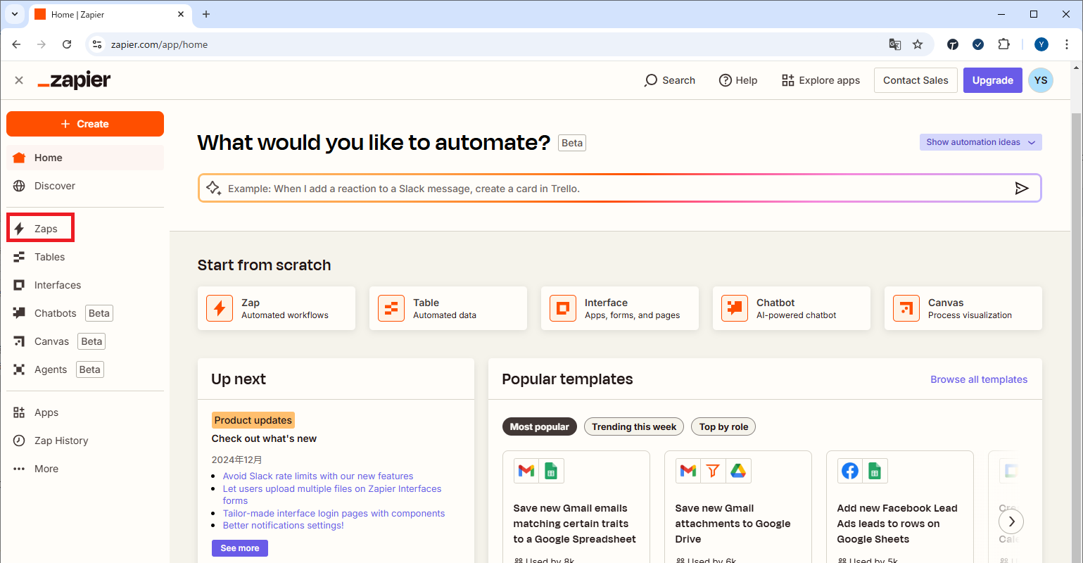Open Explore apps
Viewport: 1083px width, 563px height.
[x=821, y=80]
